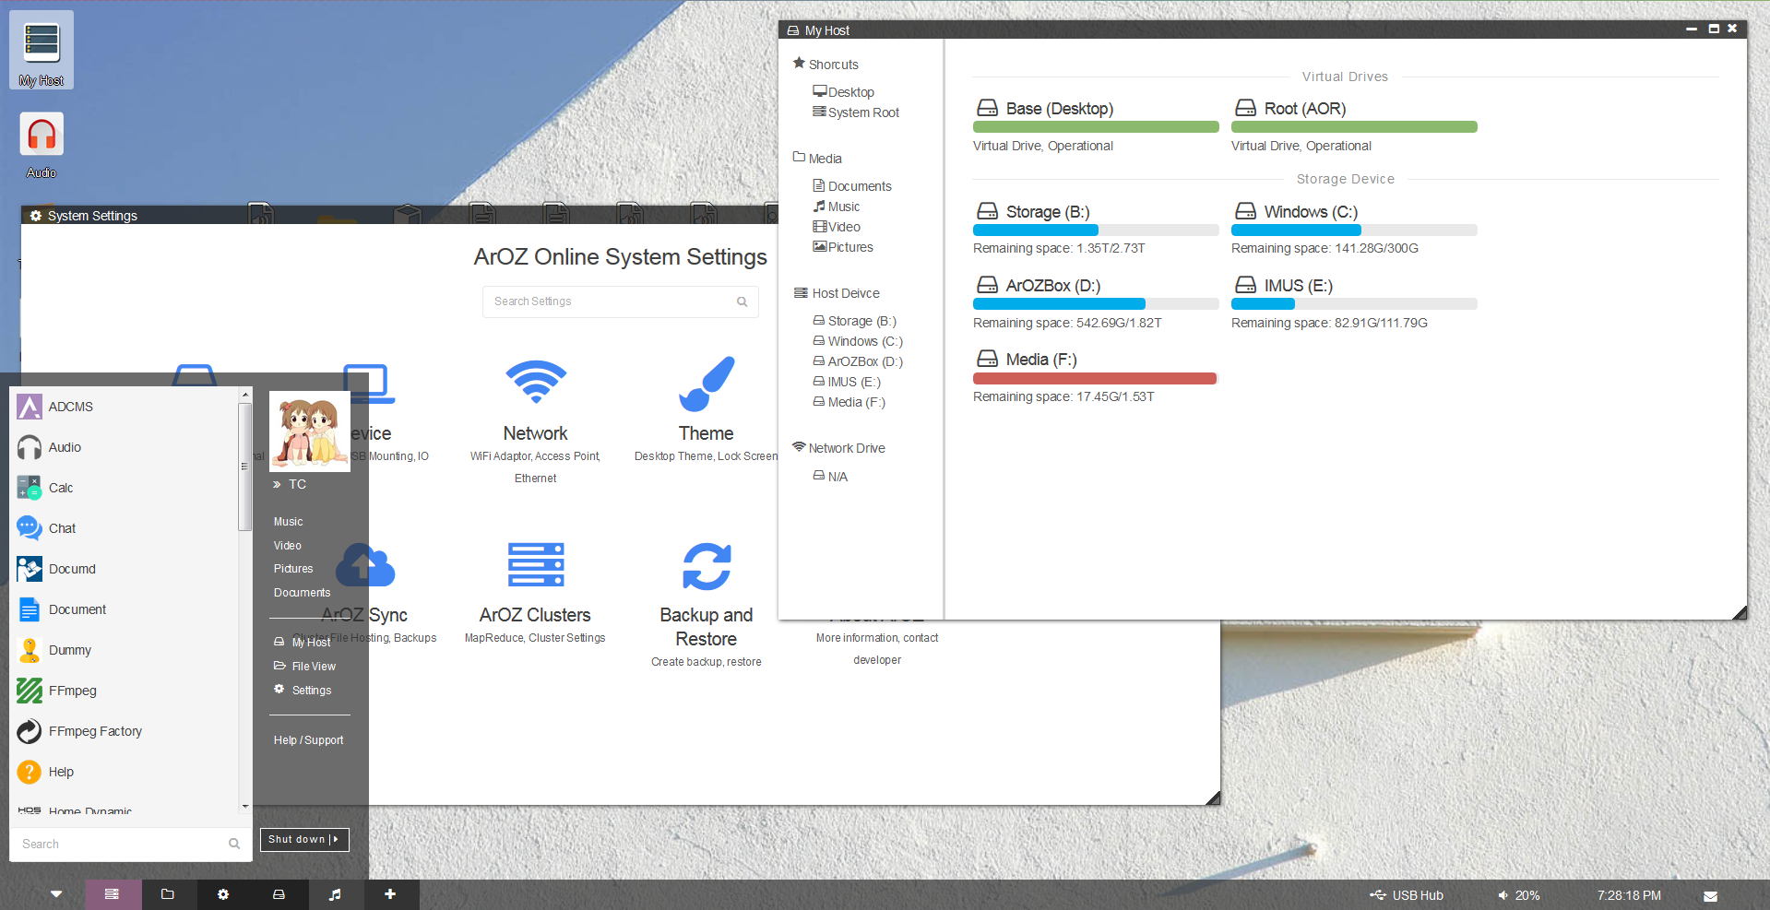
Task: Select Windows (C:) in My Host sidebar
Action: click(x=857, y=341)
